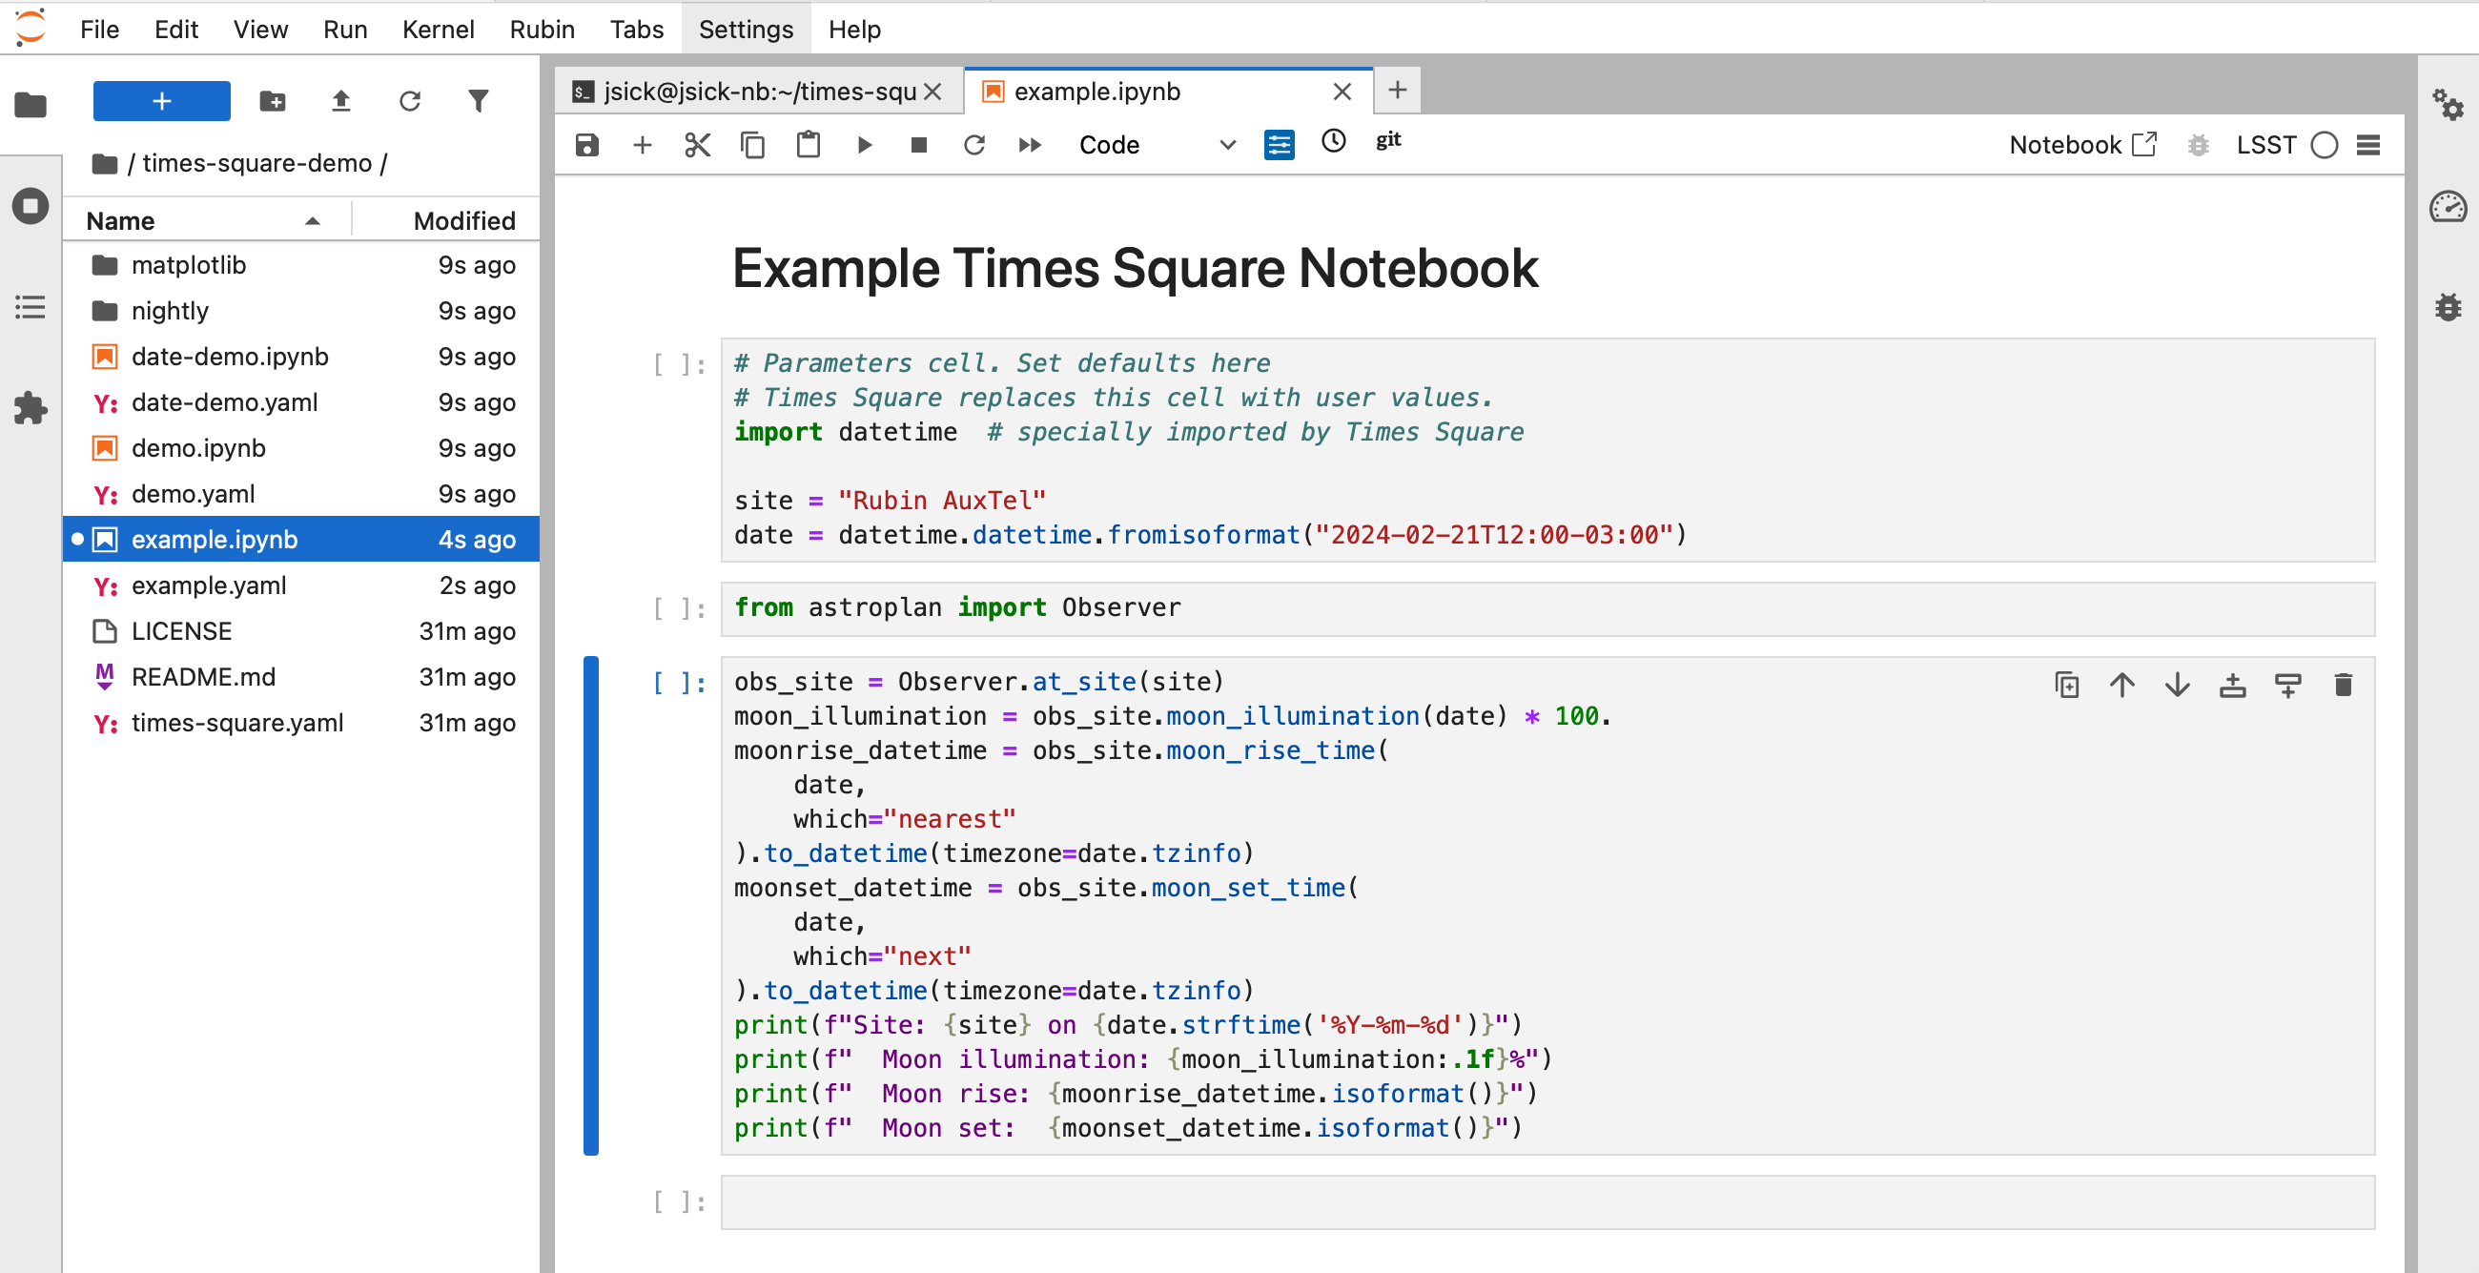2479x1273 pixels.
Task: Open the Extension Manager sidebar
Action: tap(31, 409)
